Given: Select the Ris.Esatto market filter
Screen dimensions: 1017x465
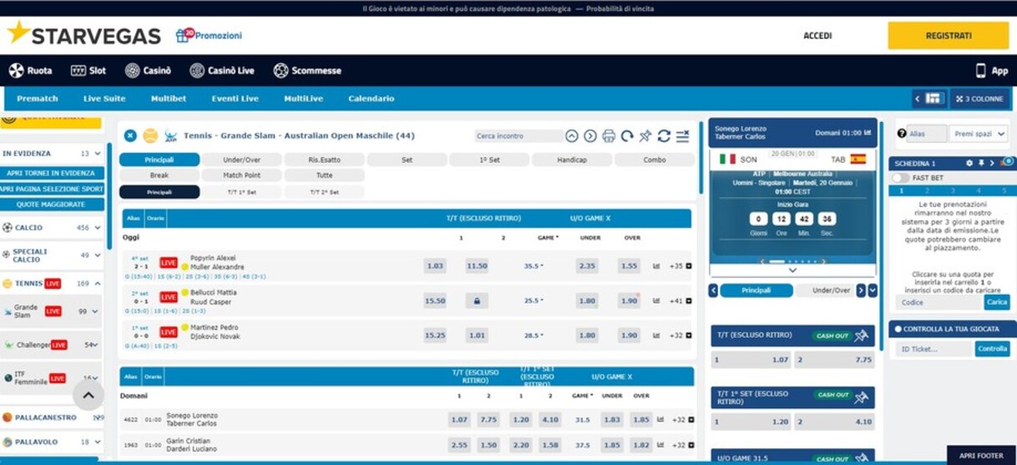Looking at the screenshot, I should click(324, 159).
